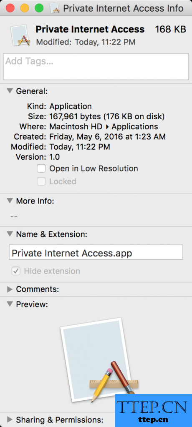Click the Private Internet Access.app name field
This screenshot has height=427, width=192.
96,252
